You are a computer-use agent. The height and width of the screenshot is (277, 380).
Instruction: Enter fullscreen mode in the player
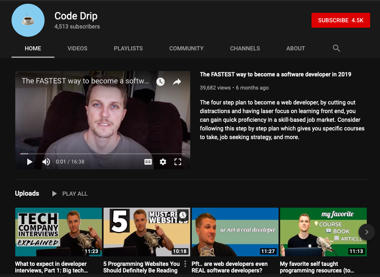coord(178,162)
